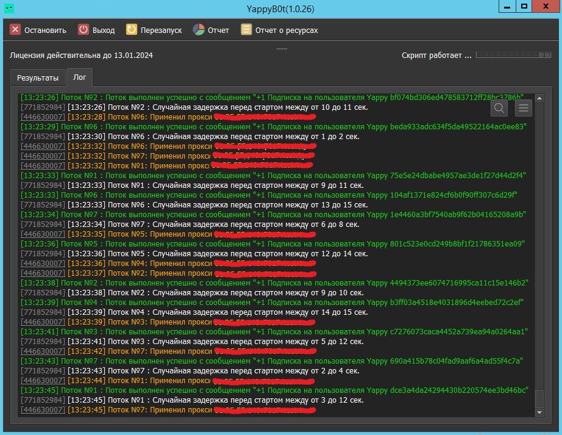Switch to the Результаты tab
Image resolution: width=562 pixels, height=435 pixels.
[38, 78]
